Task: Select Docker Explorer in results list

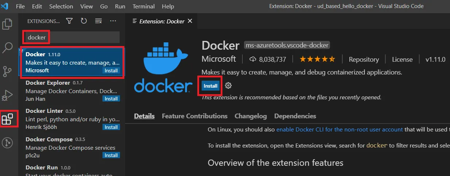Action: pyautogui.click(x=71, y=91)
